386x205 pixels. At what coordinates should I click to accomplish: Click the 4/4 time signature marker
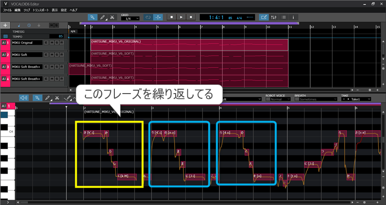[x=73, y=31]
